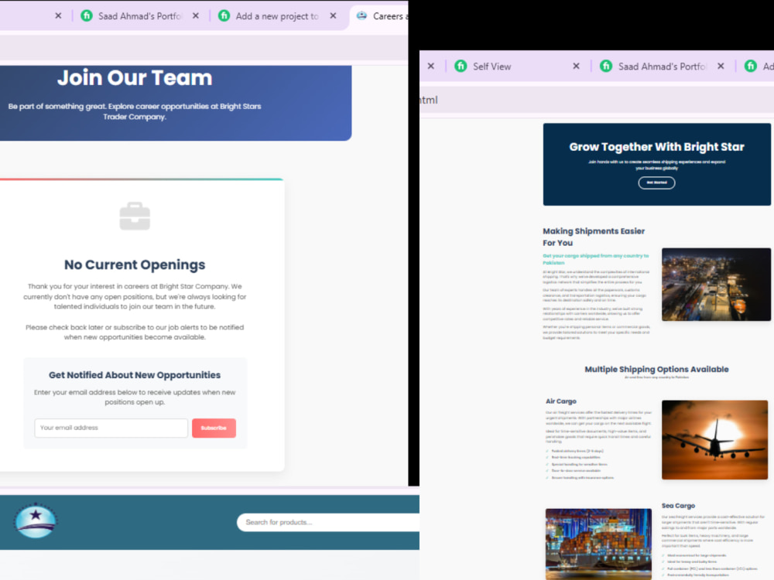The width and height of the screenshot is (774, 580).
Task: Click the briefcase icon above No Current Openings
Action: (x=135, y=216)
